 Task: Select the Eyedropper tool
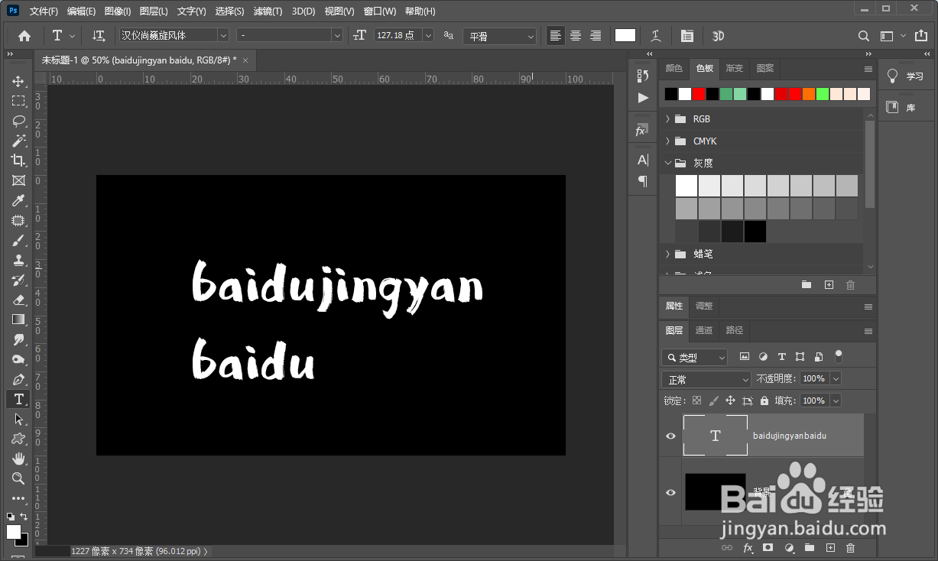(x=18, y=200)
